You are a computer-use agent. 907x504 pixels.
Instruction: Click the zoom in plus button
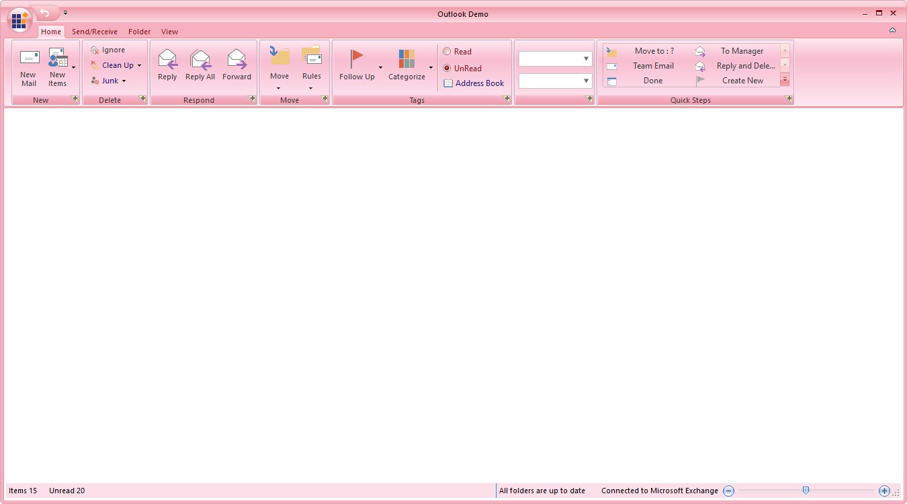pyautogui.click(x=884, y=491)
